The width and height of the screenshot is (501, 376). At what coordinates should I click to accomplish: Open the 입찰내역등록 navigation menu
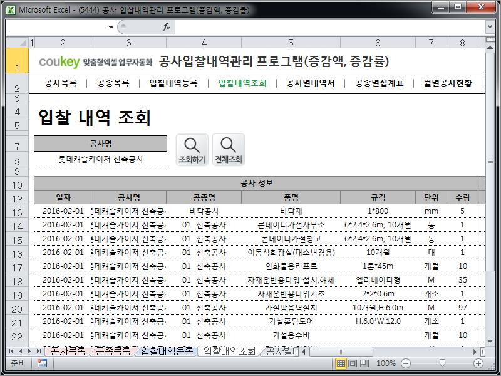coord(173,83)
